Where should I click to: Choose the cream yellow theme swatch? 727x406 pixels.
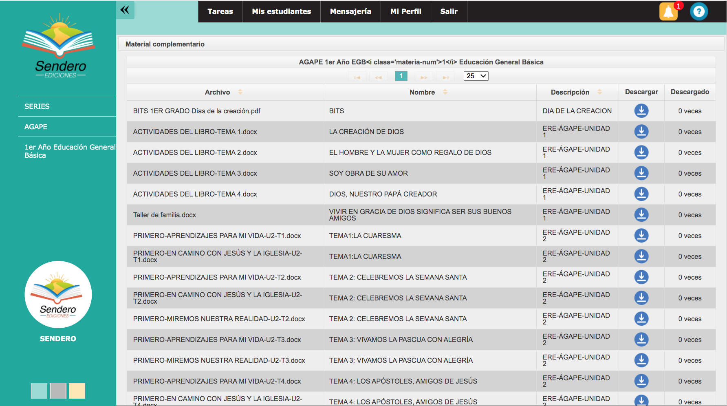pos(77,391)
